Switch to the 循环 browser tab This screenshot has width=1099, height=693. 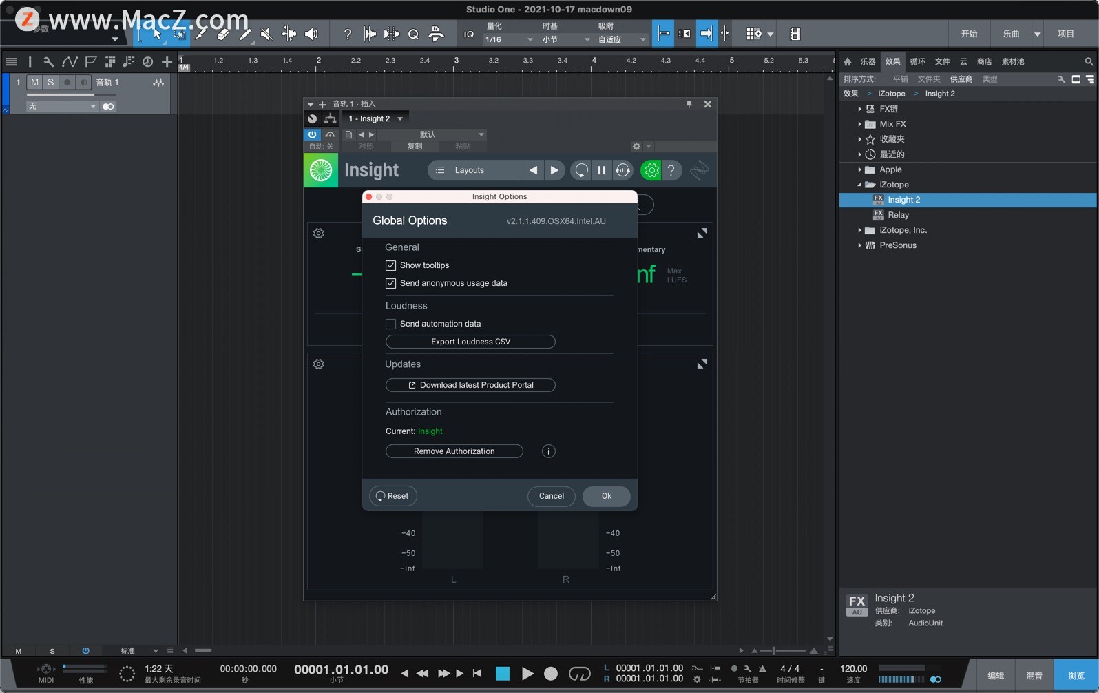(918, 61)
